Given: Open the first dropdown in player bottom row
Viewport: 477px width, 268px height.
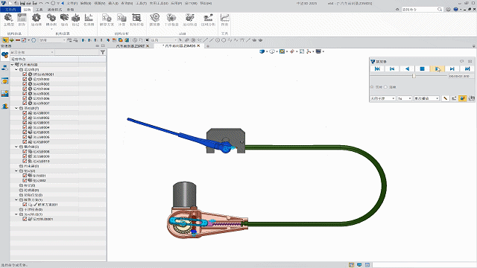Looking at the screenshot, I should coord(382,98).
